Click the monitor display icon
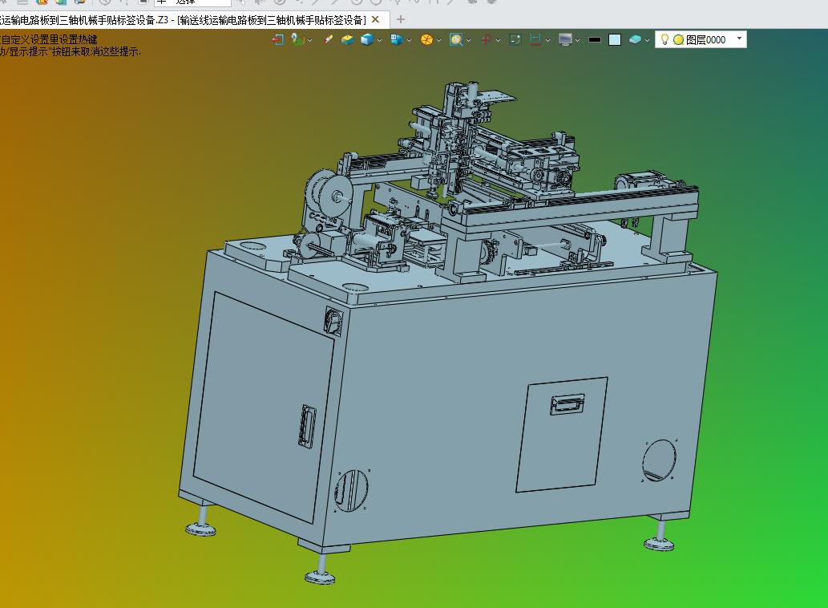 tap(566, 39)
